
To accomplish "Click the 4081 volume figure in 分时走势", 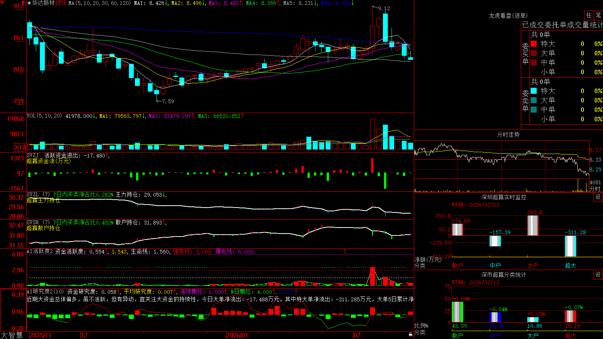I will tap(595, 182).
